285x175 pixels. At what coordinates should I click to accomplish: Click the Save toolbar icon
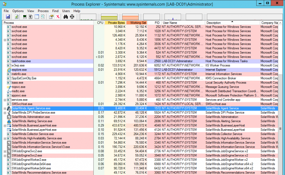8,17
